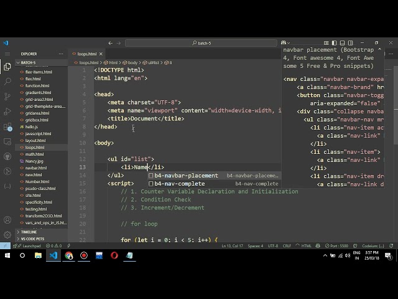Click the command center search box batch-5
The width and height of the screenshot is (398, 299).
[201, 43]
